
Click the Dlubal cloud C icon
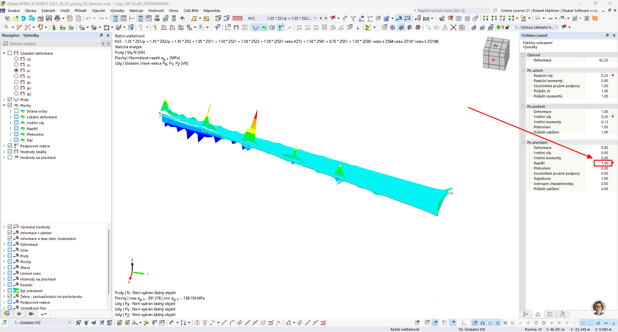(x=23, y=18)
